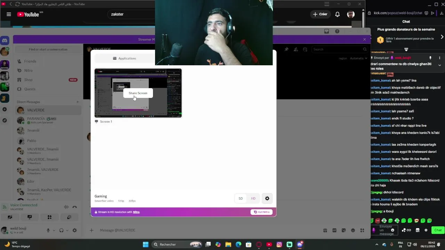This screenshot has height=250, width=445.
Task: Deafen with the headphones icon
Action: (61, 230)
